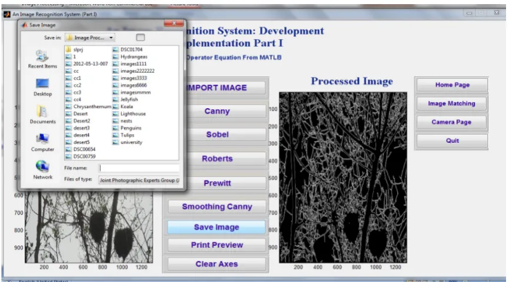Open the Image Matching page
This screenshot has height=282, width=509.
451,104
